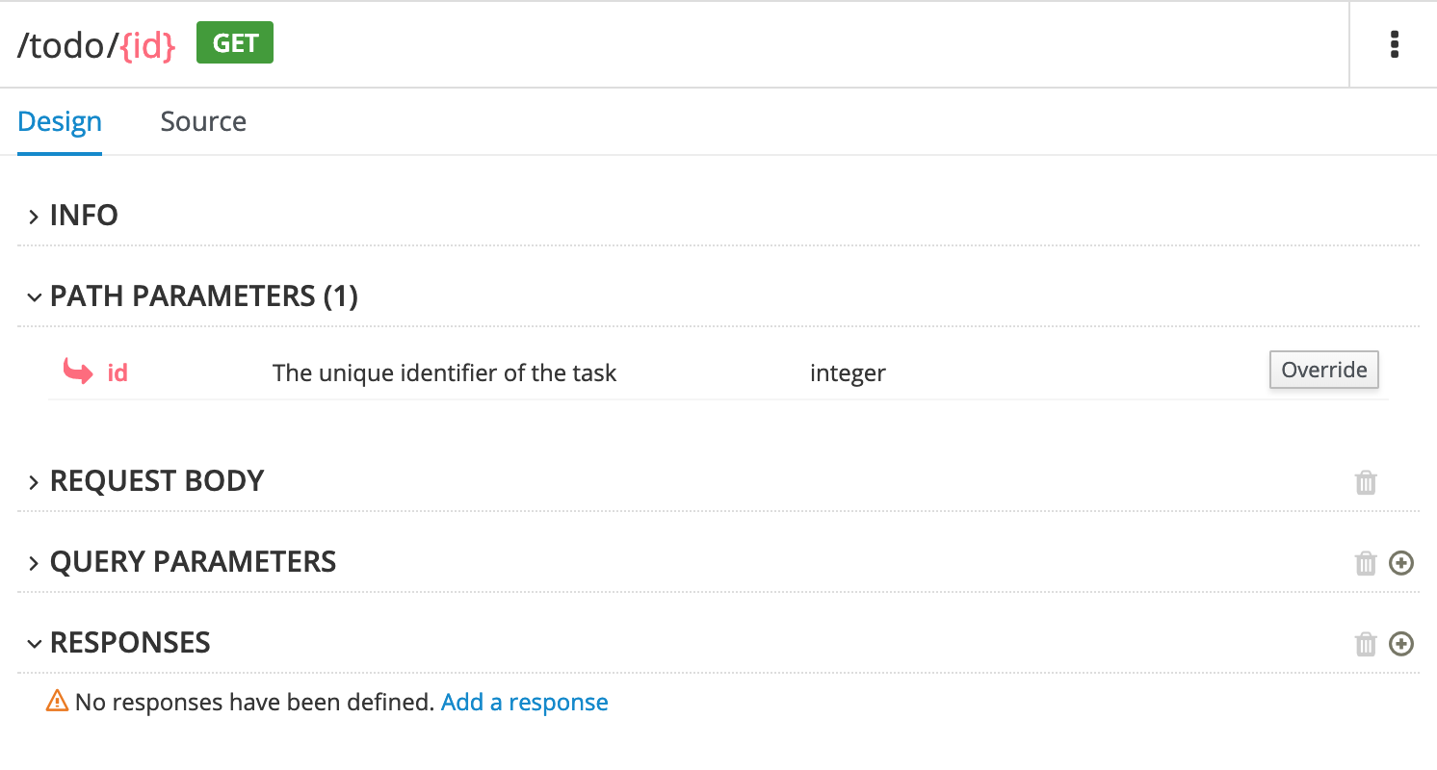Add a response using the plus icon
Image resolution: width=1437 pixels, height=770 pixels.
tap(1401, 644)
